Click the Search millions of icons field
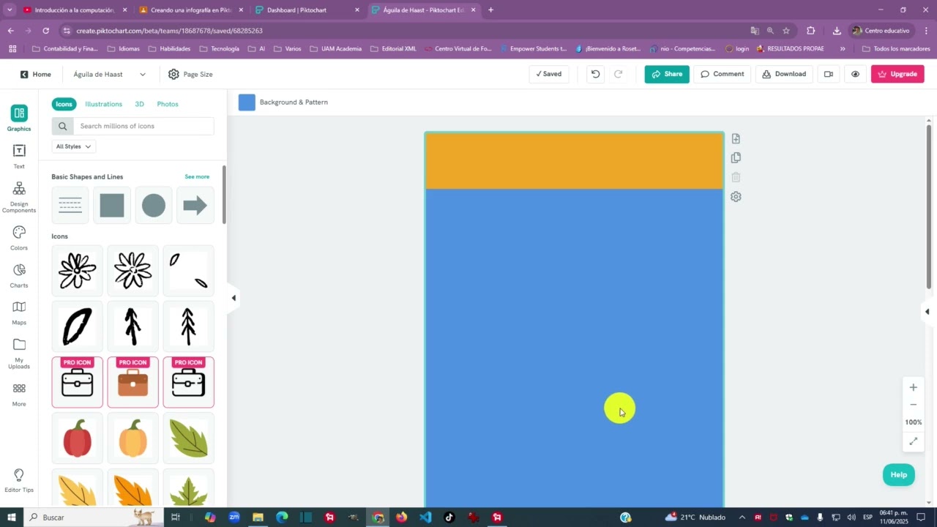Screen dimensions: 937x527 143,126
